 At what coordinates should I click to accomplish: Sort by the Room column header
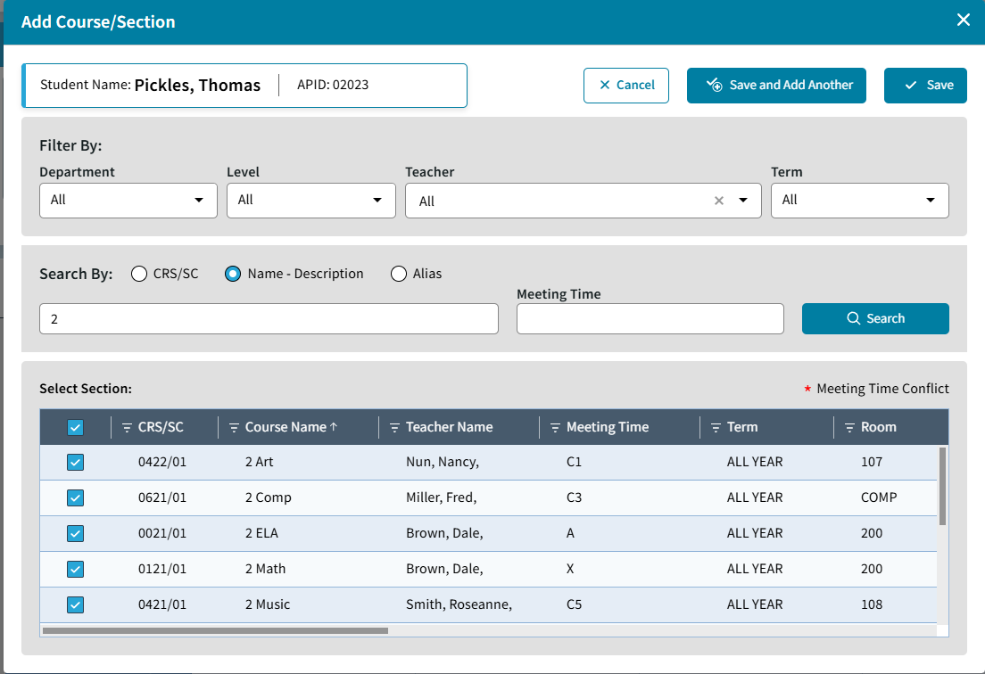[878, 427]
